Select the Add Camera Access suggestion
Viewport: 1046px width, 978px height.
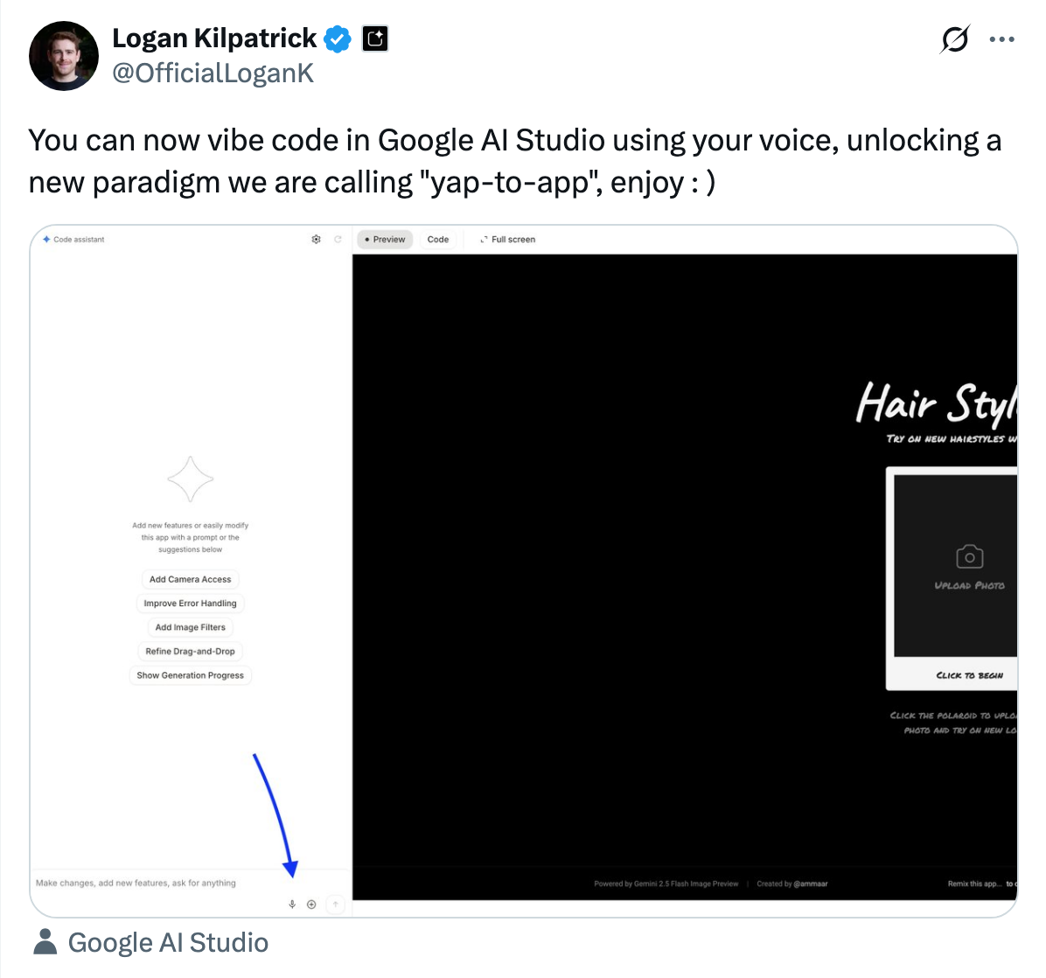point(190,579)
